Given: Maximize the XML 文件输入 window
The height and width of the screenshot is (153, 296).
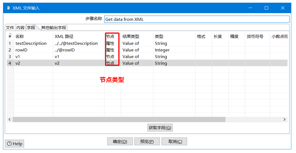Looking at the screenshot, I should (266, 8).
